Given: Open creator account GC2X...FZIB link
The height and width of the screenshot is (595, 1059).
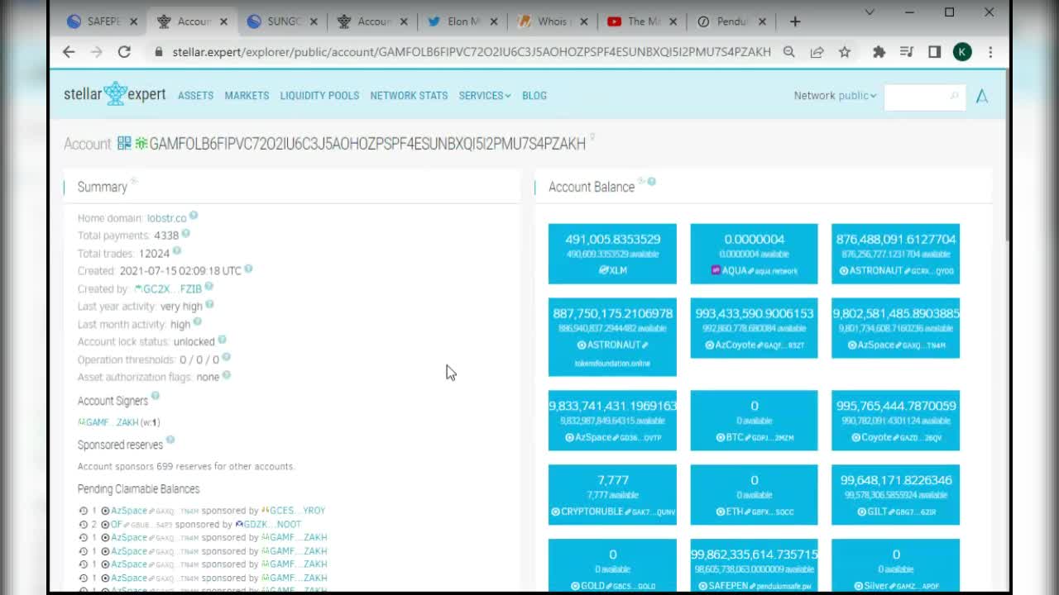Looking at the screenshot, I should click(x=168, y=288).
